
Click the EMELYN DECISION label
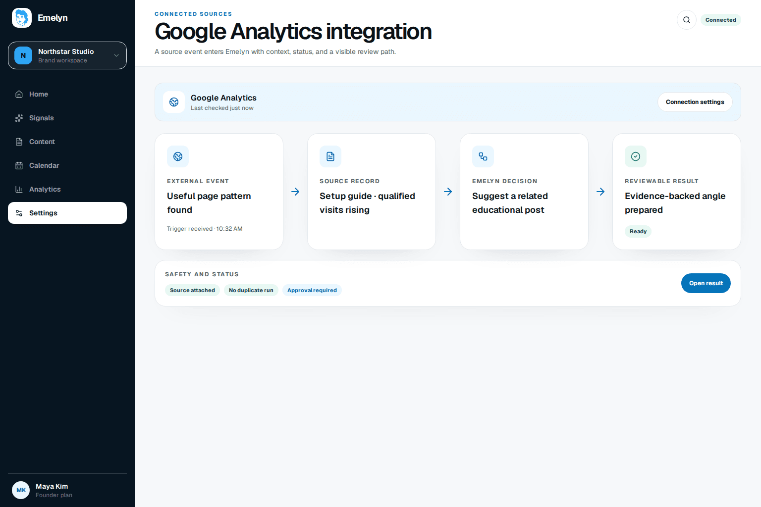504,181
